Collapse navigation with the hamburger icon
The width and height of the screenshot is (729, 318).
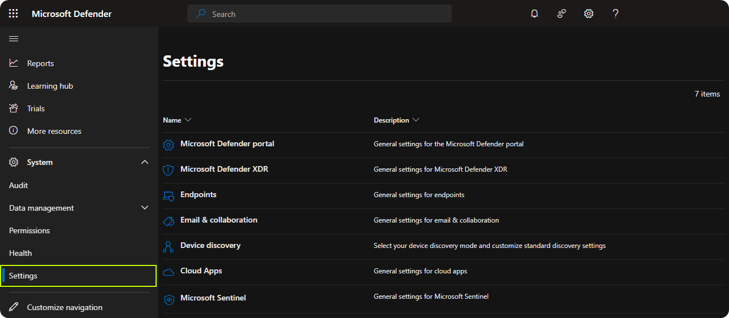pos(14,38)
